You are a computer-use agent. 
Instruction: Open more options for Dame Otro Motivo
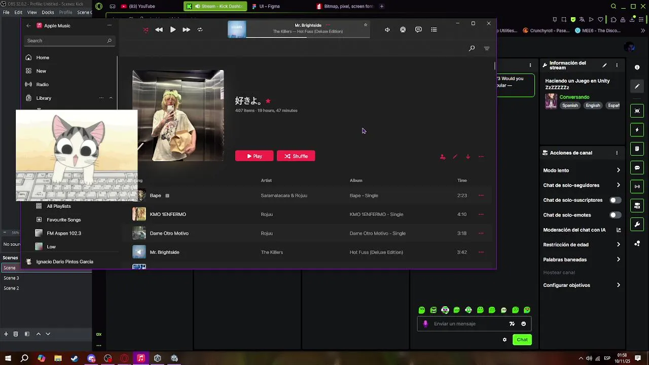(481, 233)
